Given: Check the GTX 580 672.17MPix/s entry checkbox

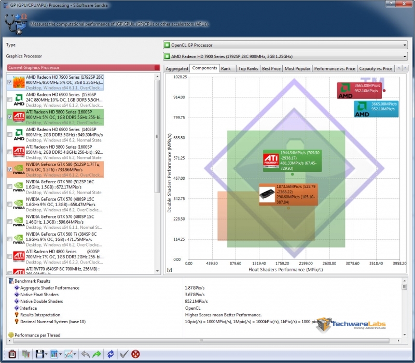Looking at the screenshot, I should click(x=10, y=187).
